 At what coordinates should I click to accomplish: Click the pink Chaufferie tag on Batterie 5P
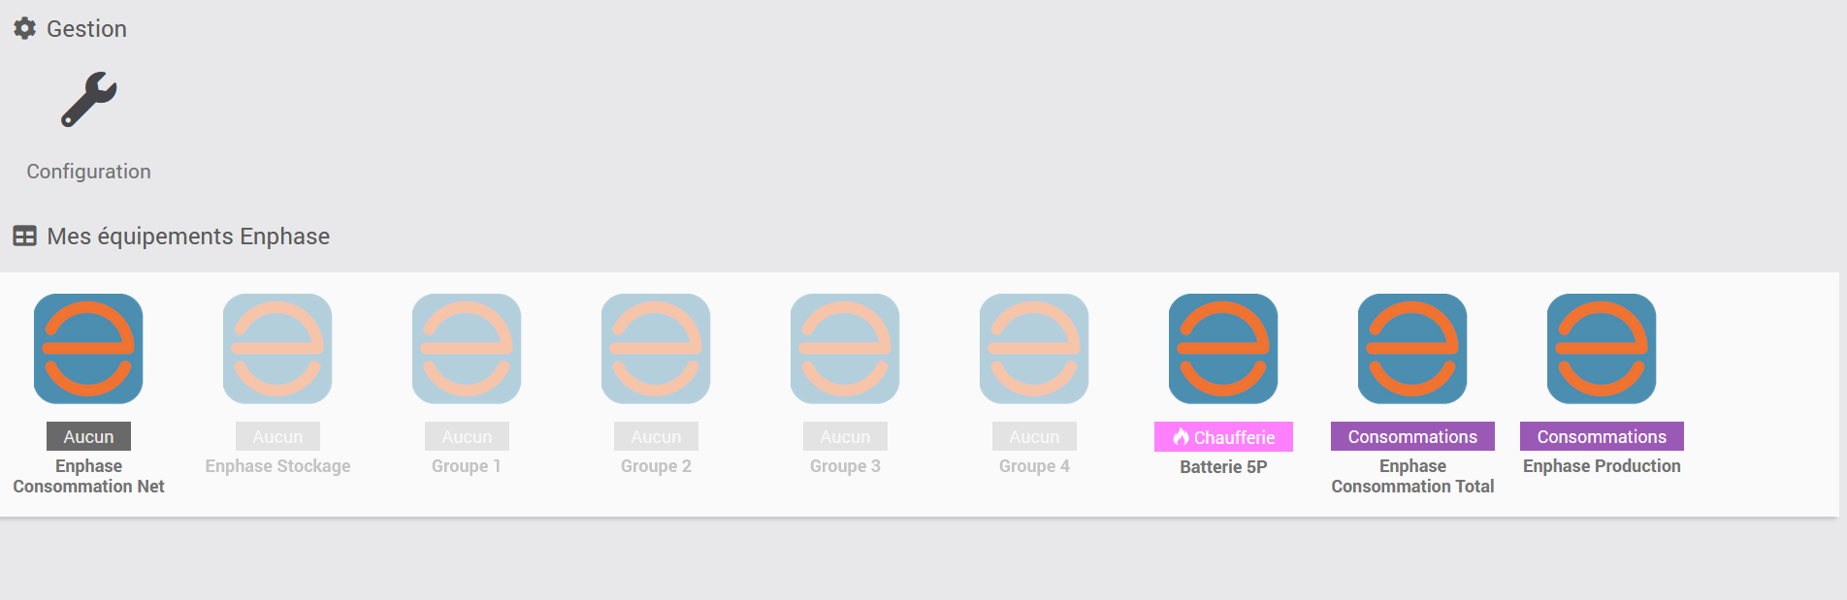coord(1223,437)
